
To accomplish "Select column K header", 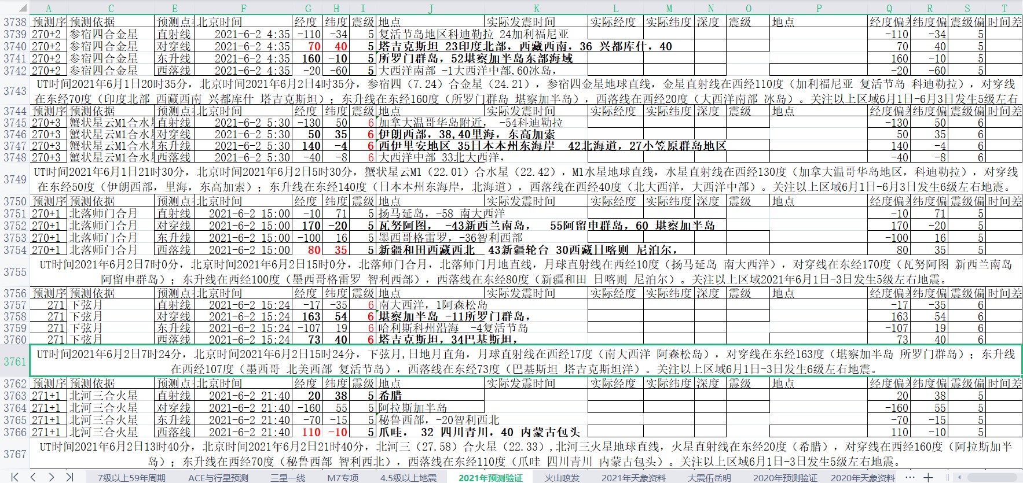I will (536, 8).
